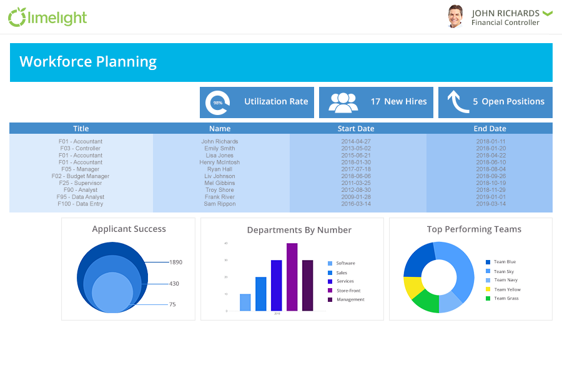The height and width of the screenshot is (375, 562).
Task: Click the green segment of donut chart
Action: coord(426,302)
